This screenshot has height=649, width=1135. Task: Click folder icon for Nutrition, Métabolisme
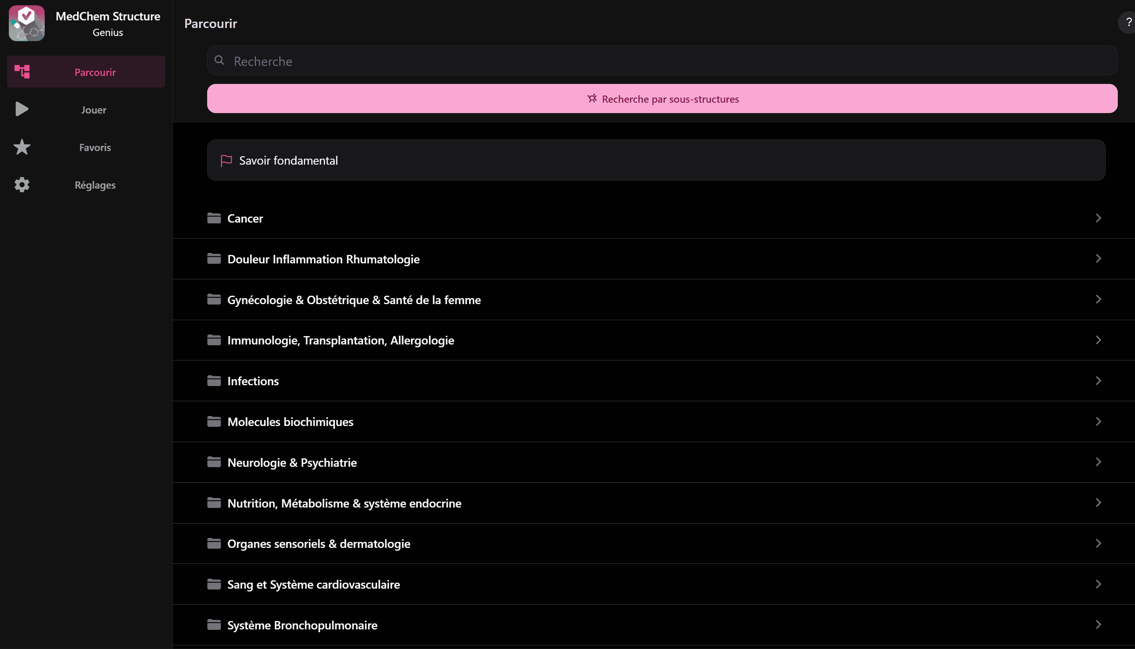coord(214,503)
